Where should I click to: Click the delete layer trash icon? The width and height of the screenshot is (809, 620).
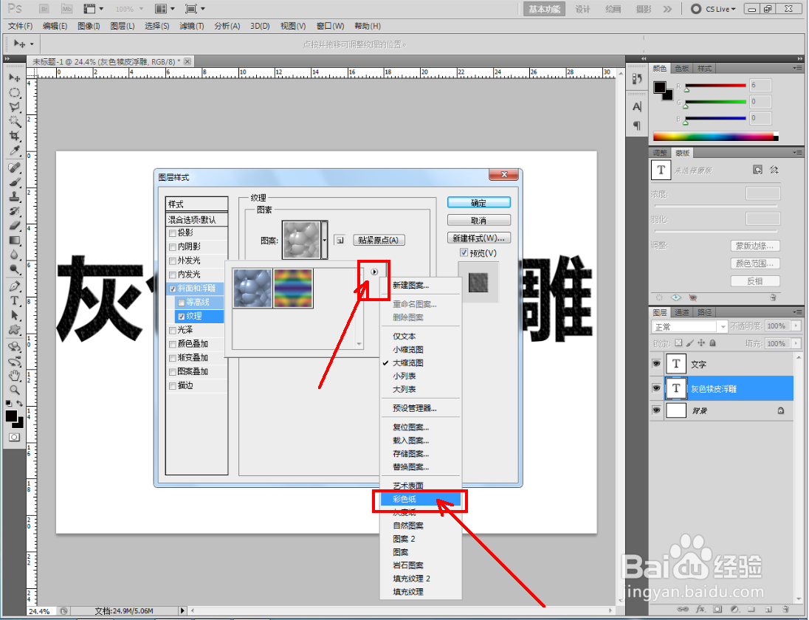point(785,609)
